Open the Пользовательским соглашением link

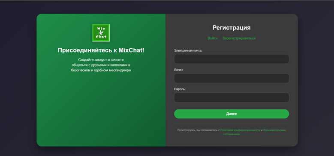coord(274,130)
